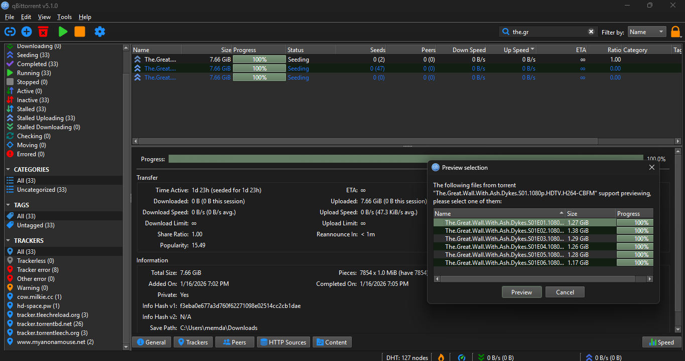Click the green Start torrents play icon
The image size is (685, 361).
(x=63, y=32)
